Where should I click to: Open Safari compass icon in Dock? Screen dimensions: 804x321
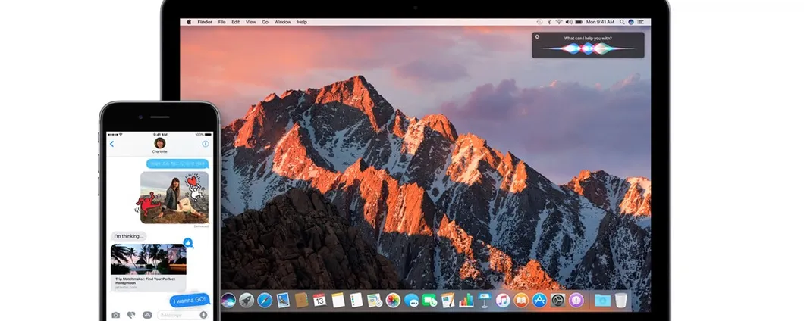pyautogui.click(x=265, y=300)
